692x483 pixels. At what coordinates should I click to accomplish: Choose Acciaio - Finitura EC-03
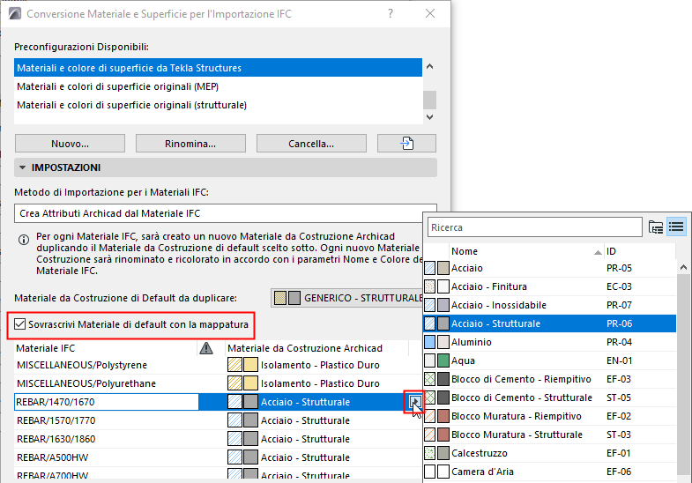click(x=549, y=286)
